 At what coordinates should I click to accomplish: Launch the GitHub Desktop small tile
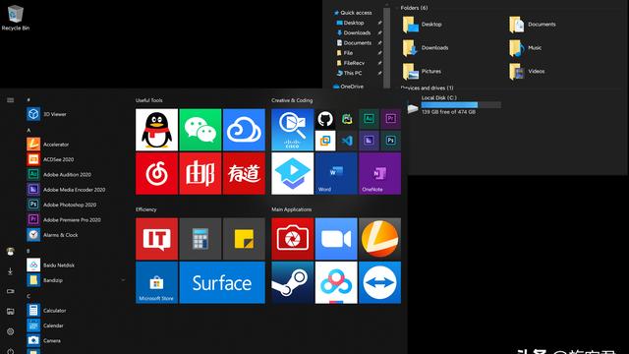click(x=325, y=119)
